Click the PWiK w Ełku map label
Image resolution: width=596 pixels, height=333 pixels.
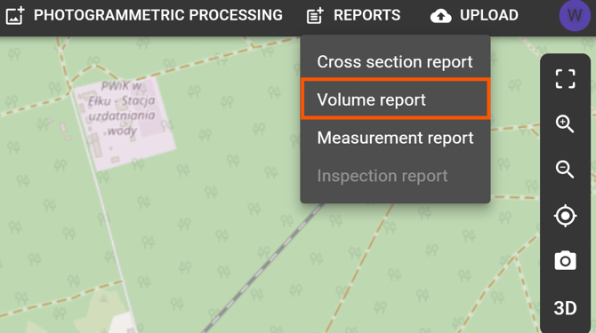pyautogui.click(x=122, y=108)
